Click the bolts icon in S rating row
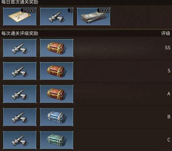Viewport: 172px width, 151px height. click(x=20, y=71)
